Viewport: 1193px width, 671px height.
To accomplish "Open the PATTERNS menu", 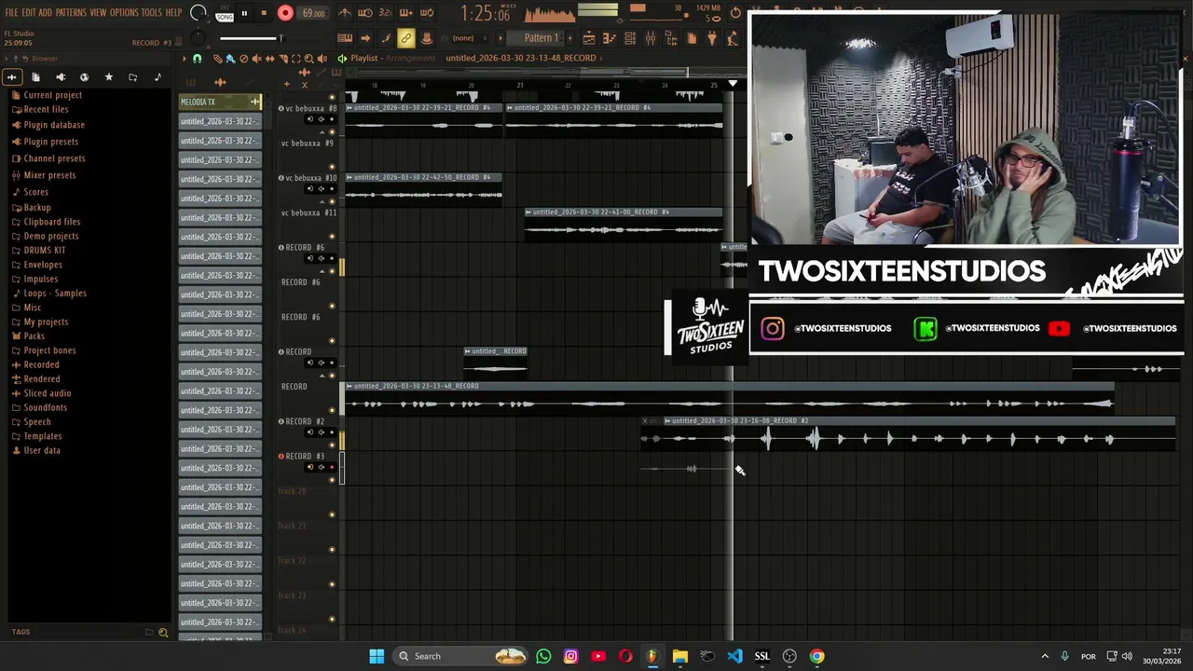I will 71,12.
